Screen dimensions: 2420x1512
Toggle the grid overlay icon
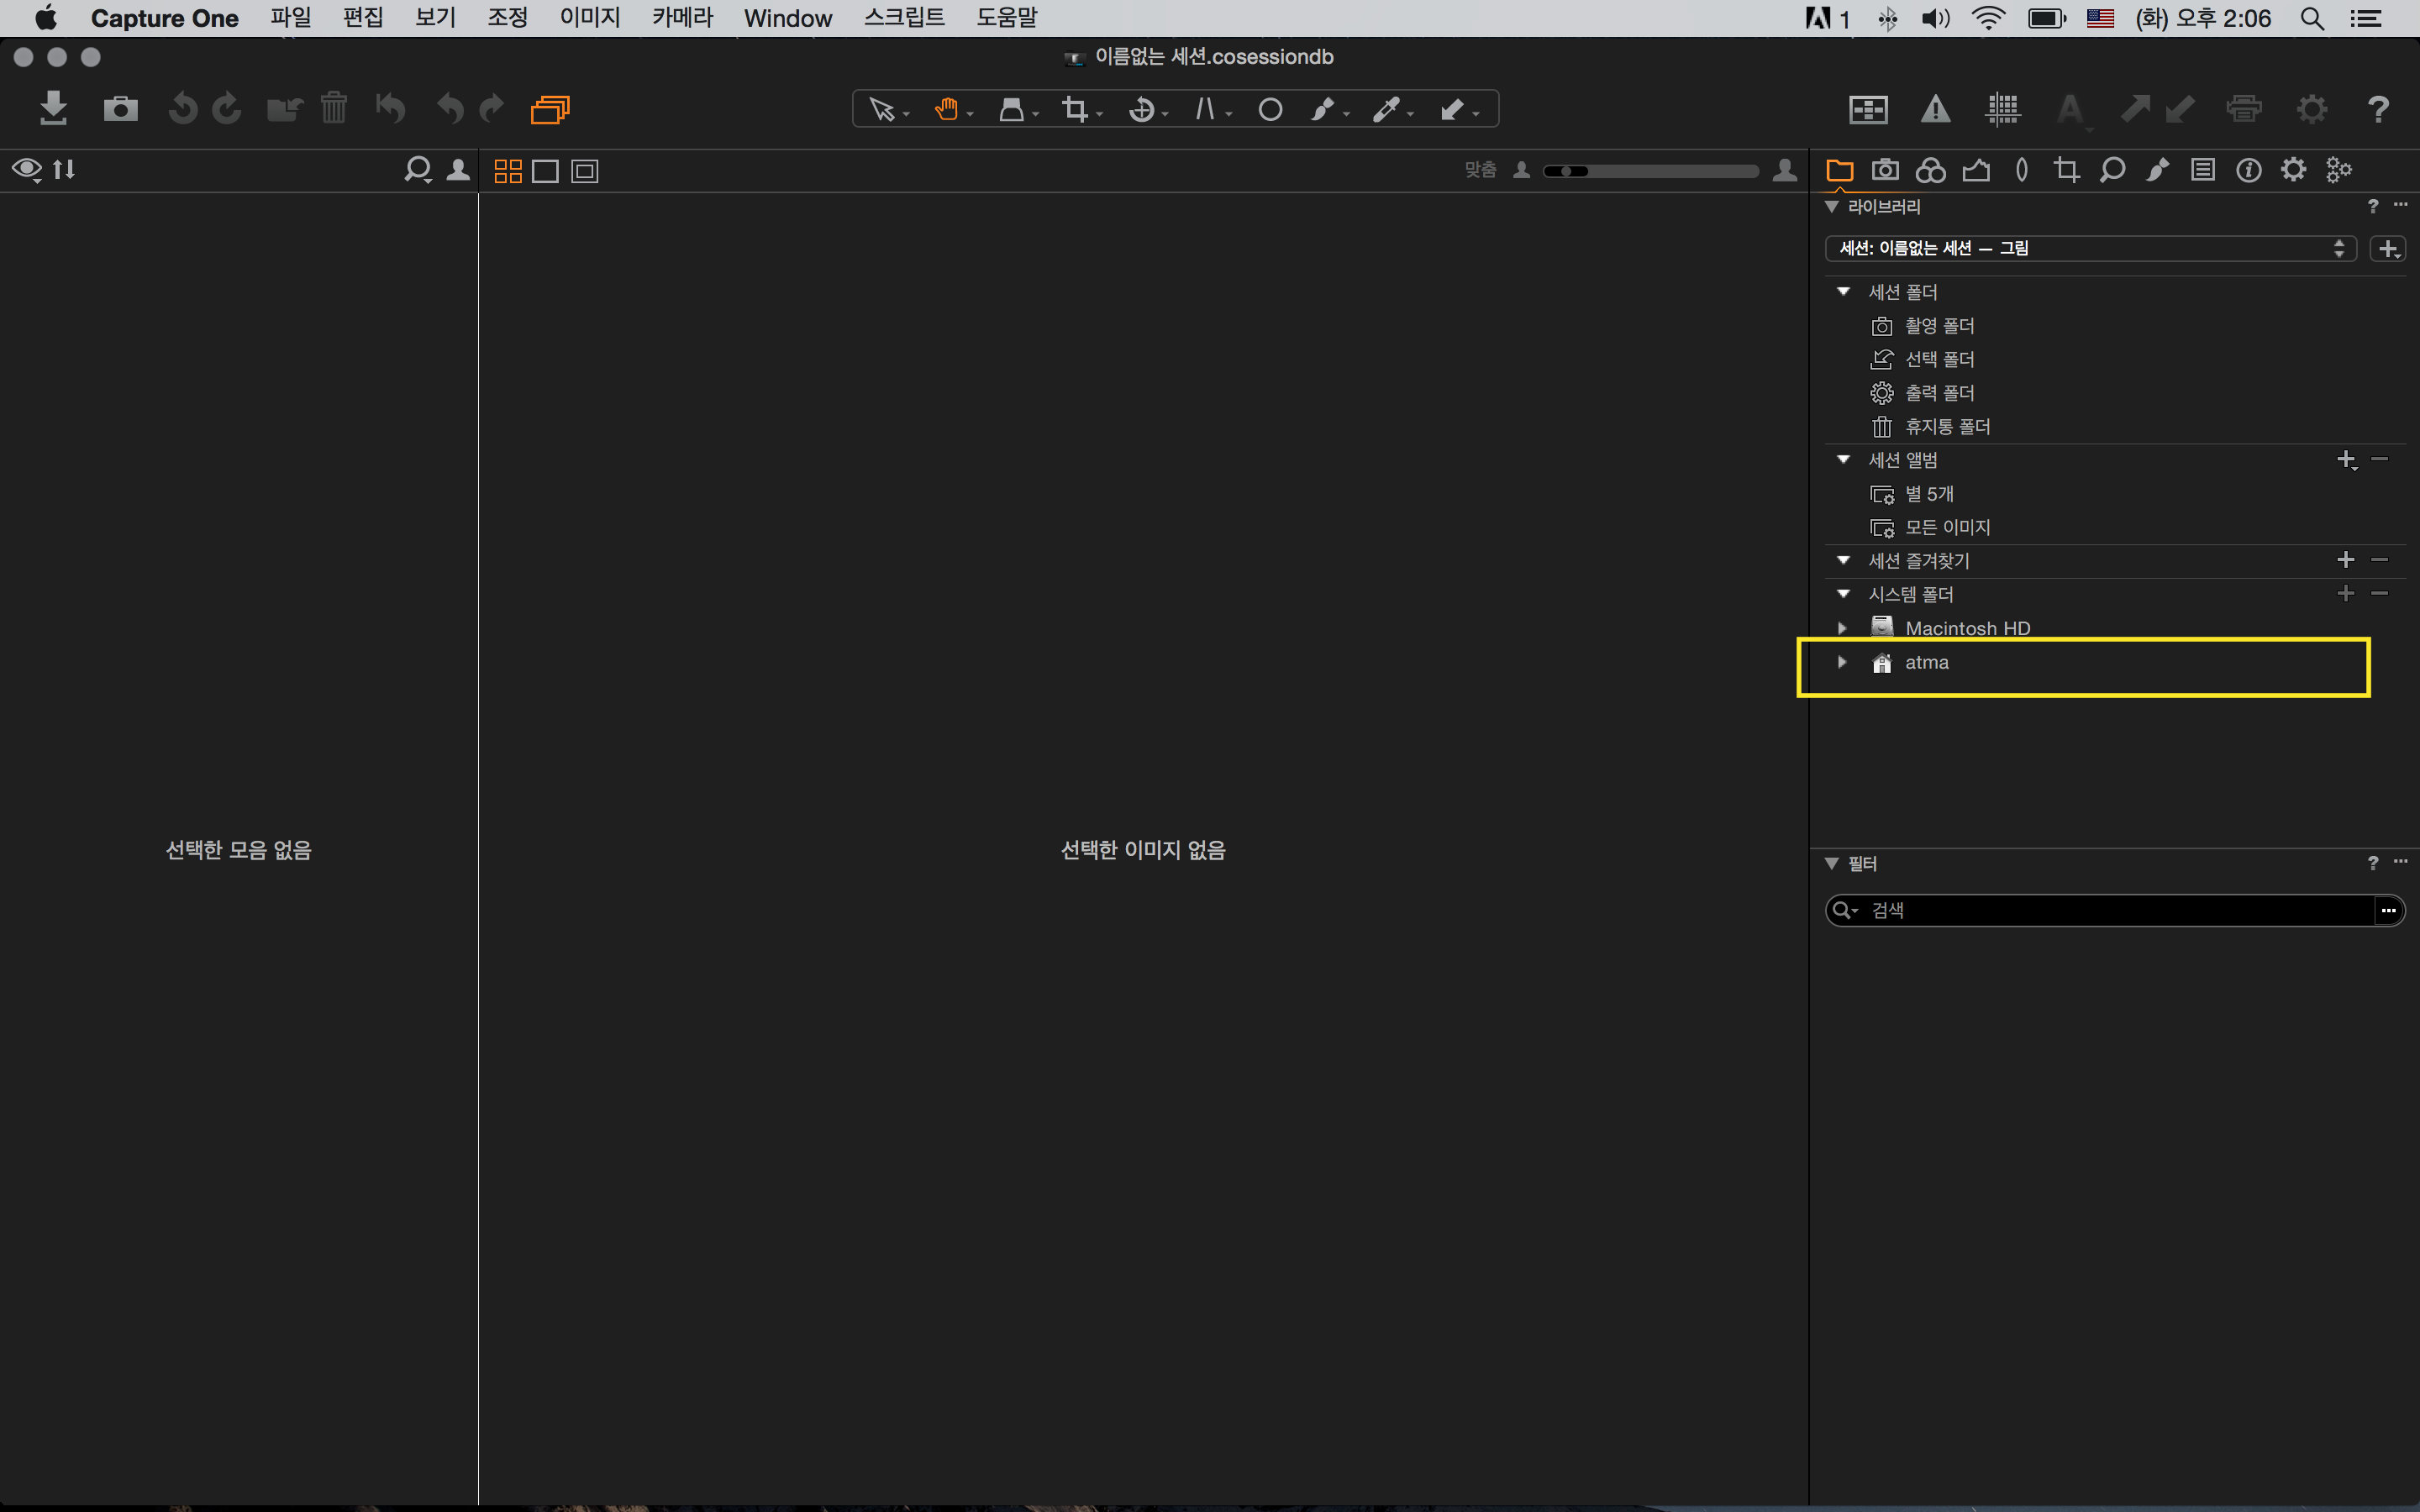(x=2002, y=109)
